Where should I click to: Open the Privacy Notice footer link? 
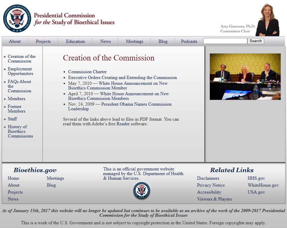coord(211,185)
